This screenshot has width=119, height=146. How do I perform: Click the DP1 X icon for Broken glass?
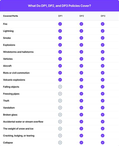coord(60,115)
